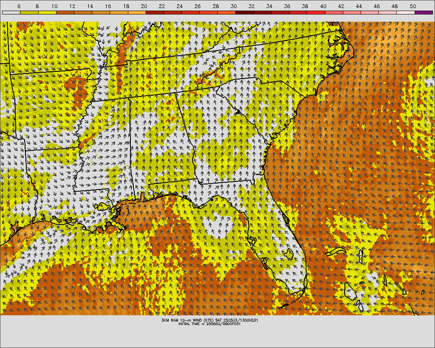Viewport: 435px width, 348px height.
Task: Select the '40' knot label
Action: 323,6
